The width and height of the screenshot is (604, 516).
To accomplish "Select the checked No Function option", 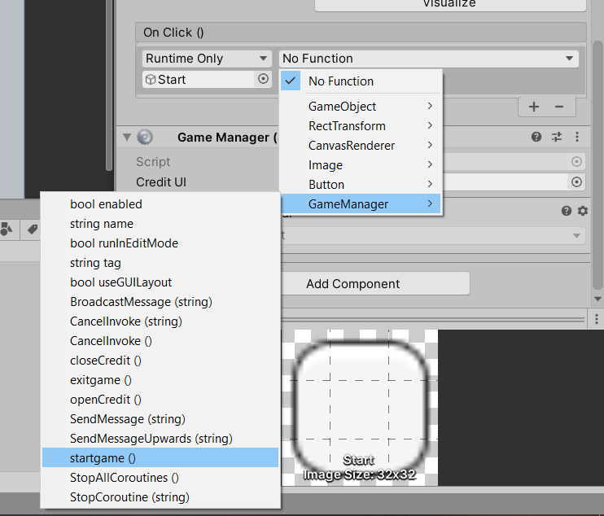I will point(340,81).
